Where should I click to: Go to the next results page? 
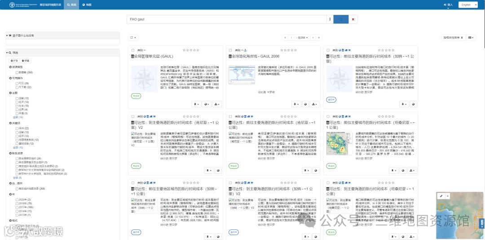pyautogui.click(x=313, y=37)
